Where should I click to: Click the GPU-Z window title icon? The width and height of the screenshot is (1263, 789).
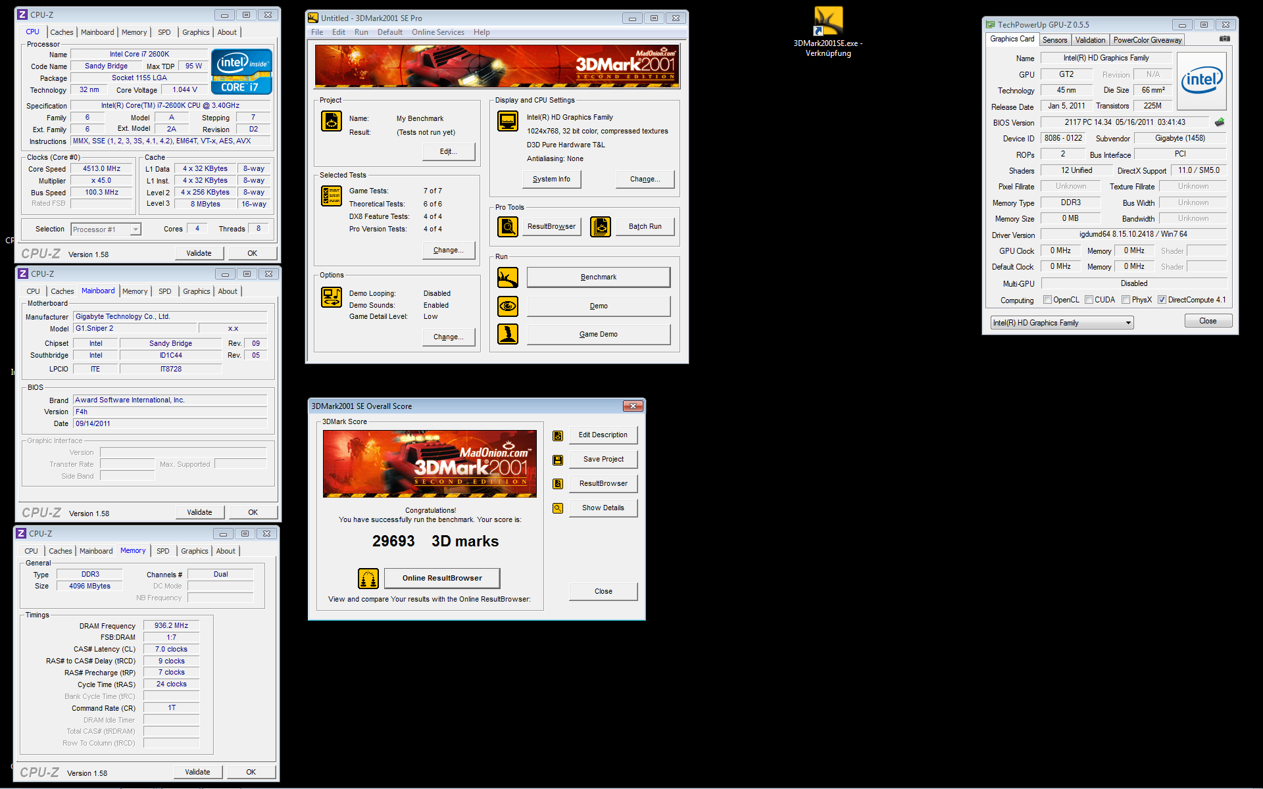pos(990,24)
